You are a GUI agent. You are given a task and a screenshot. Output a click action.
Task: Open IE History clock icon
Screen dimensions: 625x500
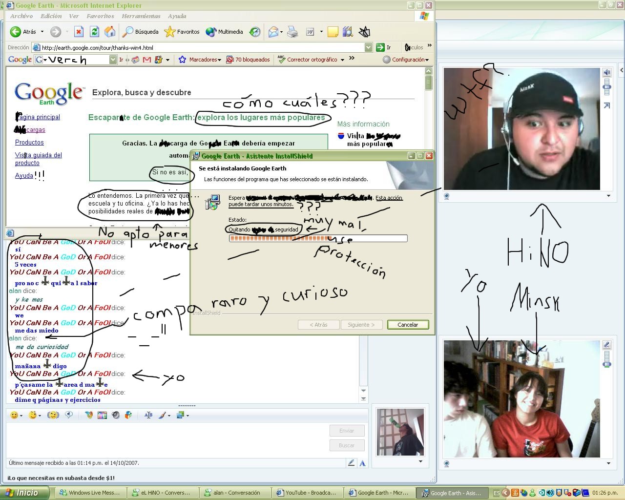(255, 32)
